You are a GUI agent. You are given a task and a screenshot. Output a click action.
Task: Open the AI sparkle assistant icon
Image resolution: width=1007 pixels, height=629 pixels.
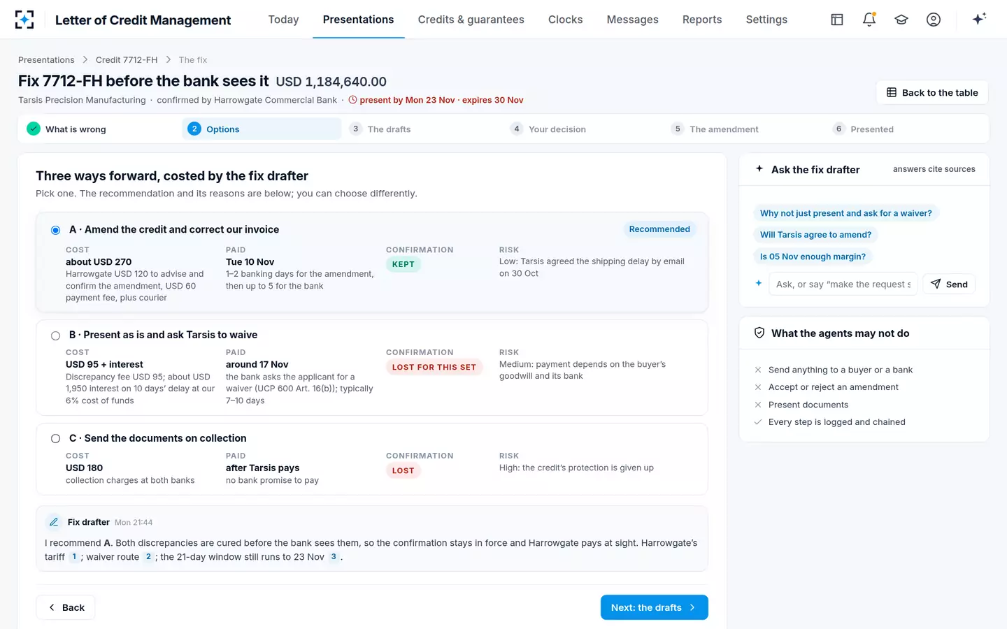tap(979, 19)
